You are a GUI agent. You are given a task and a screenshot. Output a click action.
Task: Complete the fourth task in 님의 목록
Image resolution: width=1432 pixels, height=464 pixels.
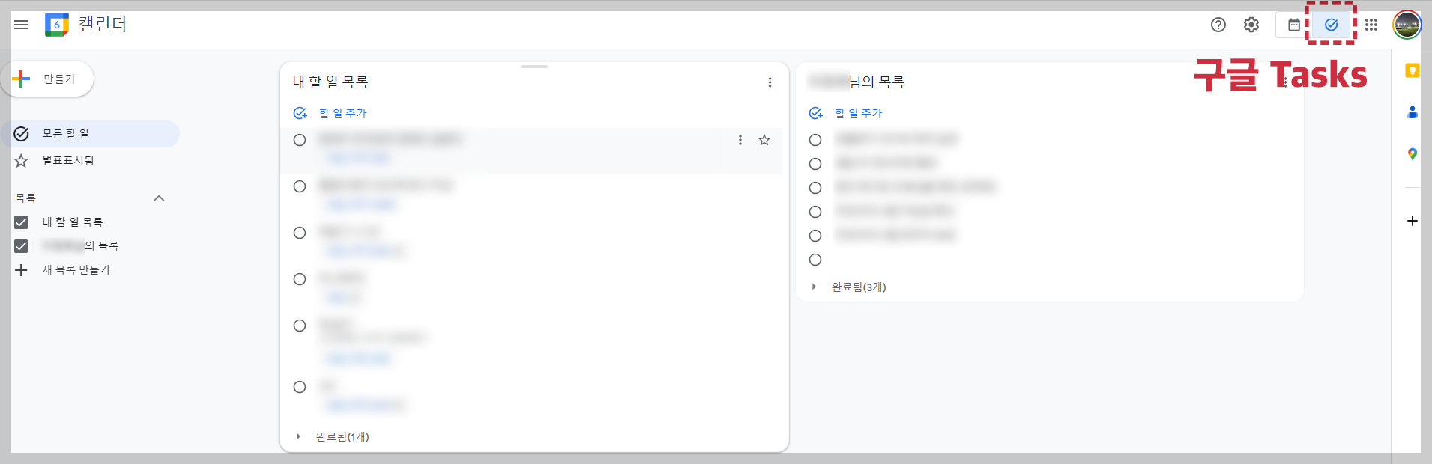click(815, 212)
